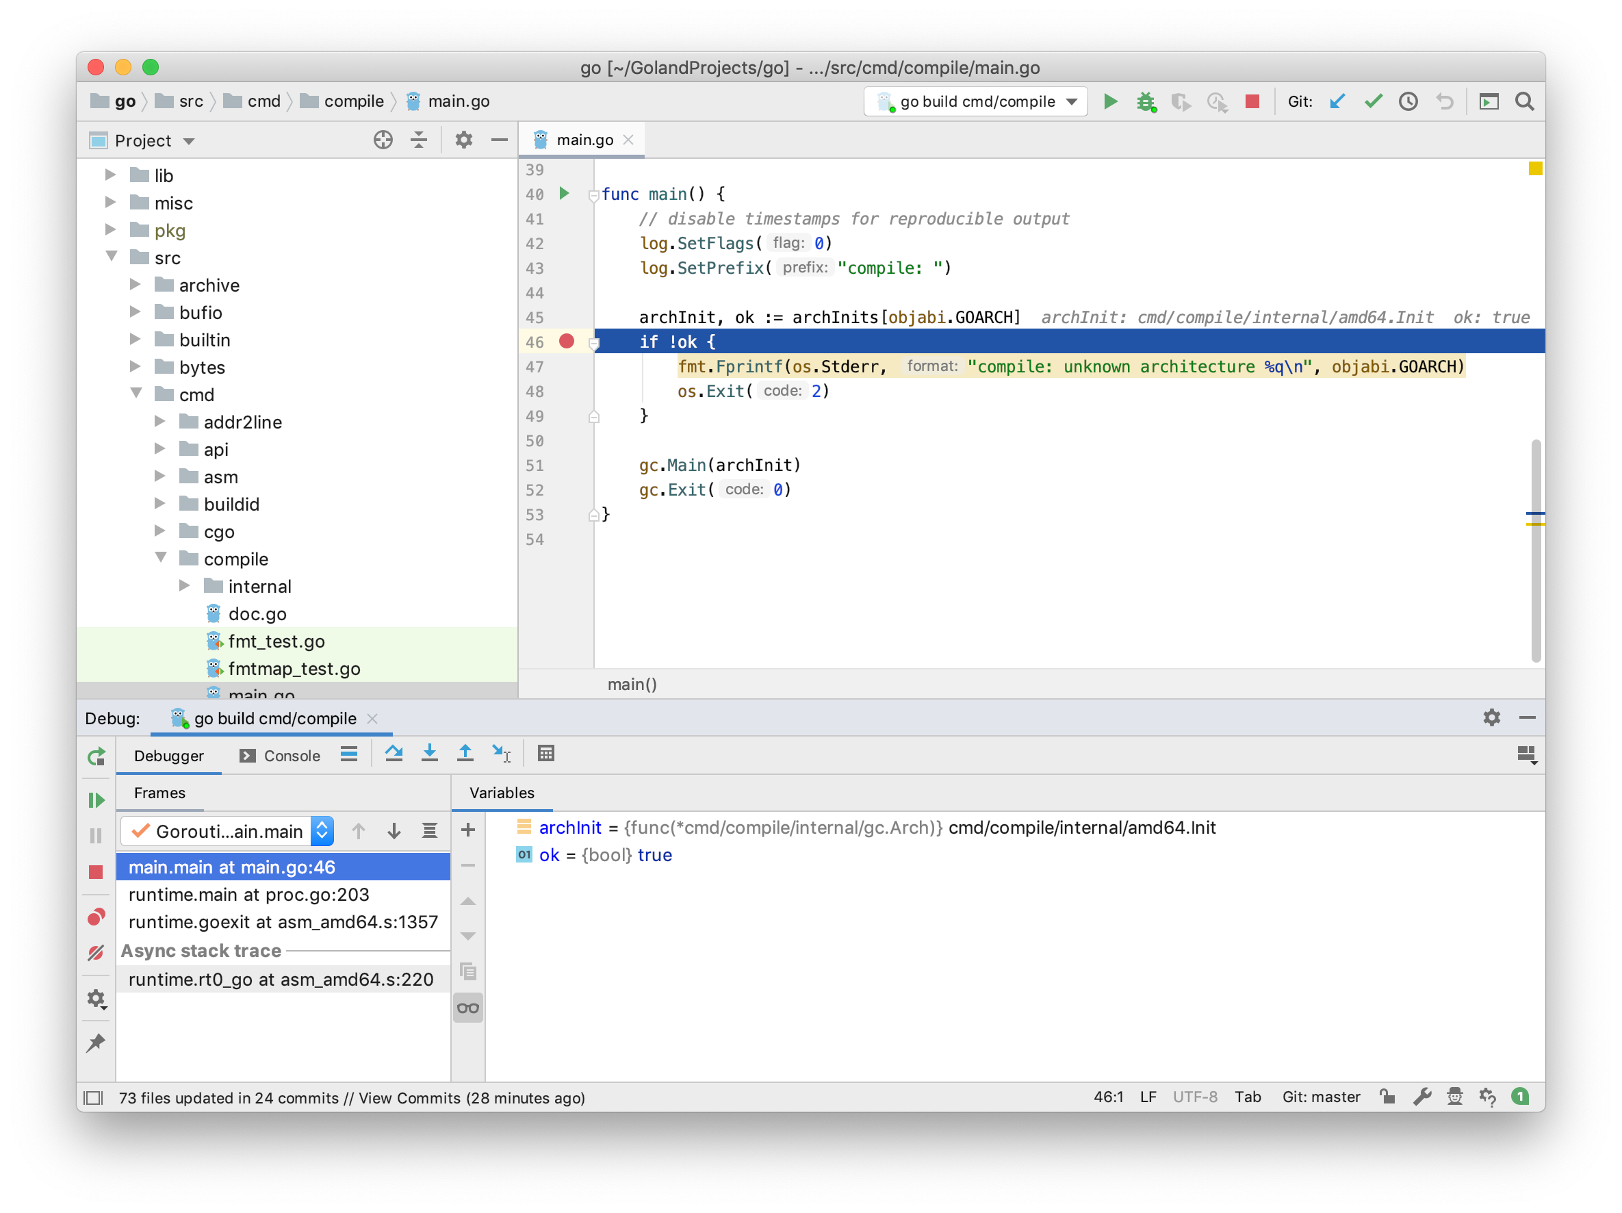Click the Step Out icon in debug toolbar
This screenshot has height=1213, width=1622.
(x=464, y=754)
